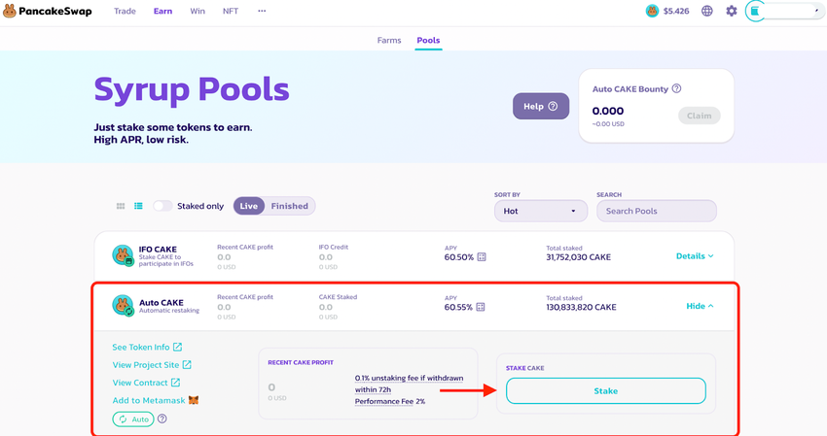The height and width of the screenshot is (436, 827).
Task: Open the settings gear icon
Action: 732,11
